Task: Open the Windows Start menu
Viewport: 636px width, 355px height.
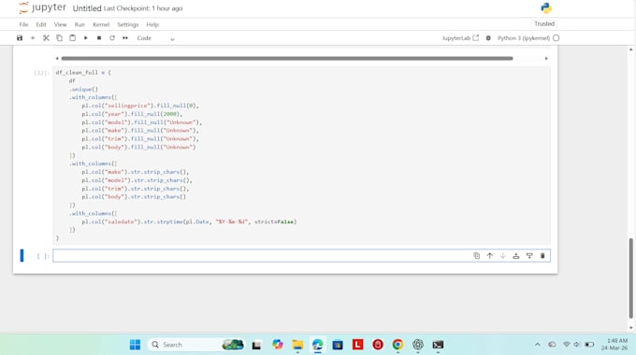Action: 135,345
